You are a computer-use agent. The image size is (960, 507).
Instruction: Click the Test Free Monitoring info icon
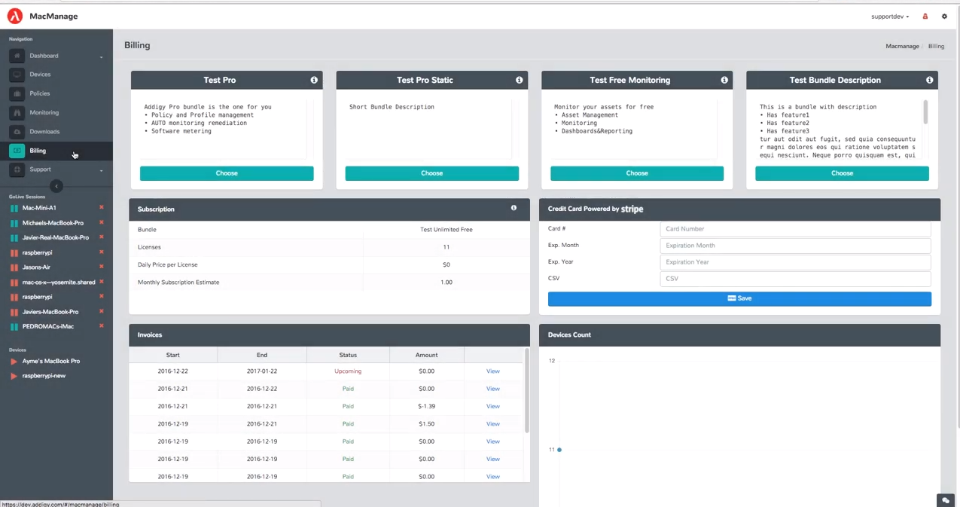(724, 80)
